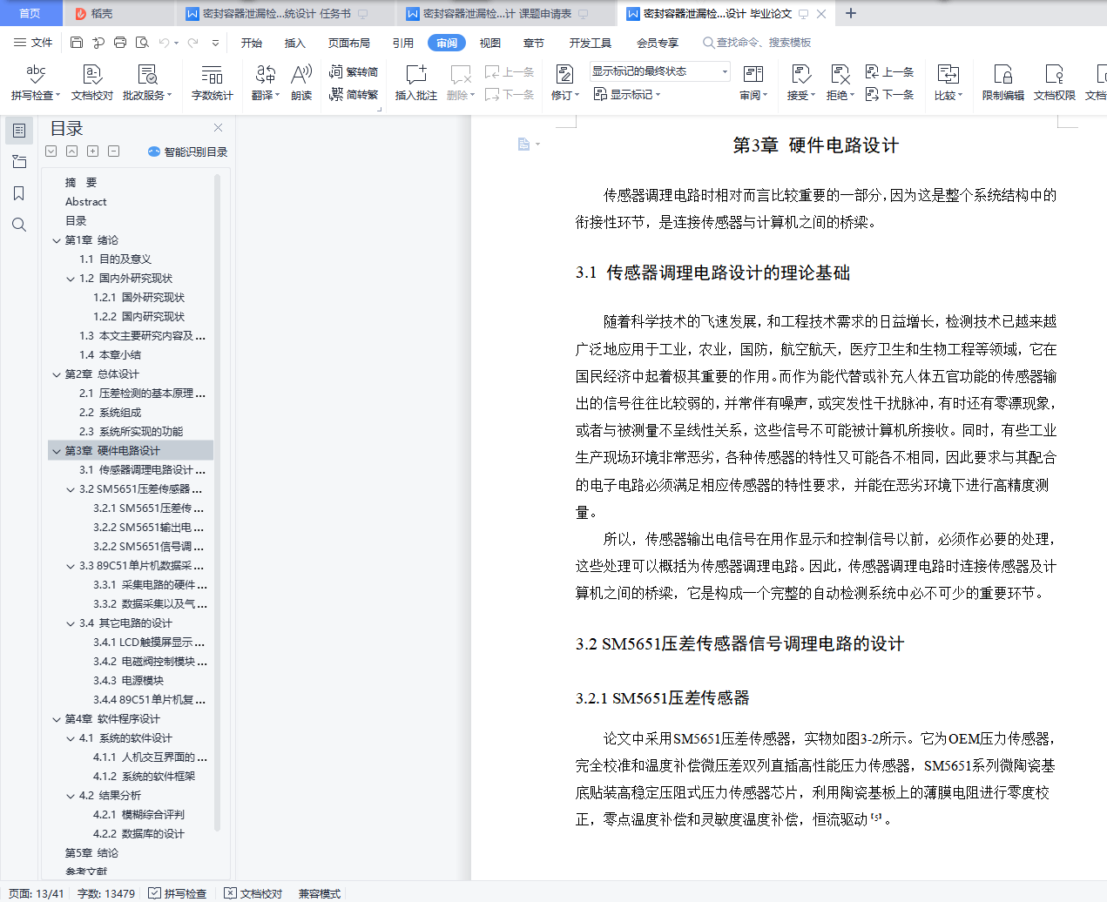Click 智能识别目录 smart TOC recognition
Screen dimensions: 1107x902
(187, 151)
